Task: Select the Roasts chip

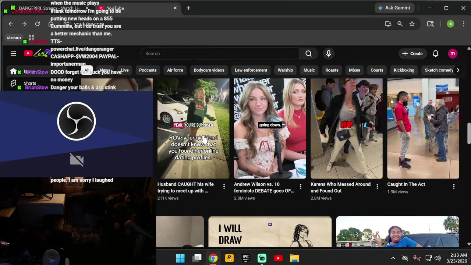Action: (332, 70)
